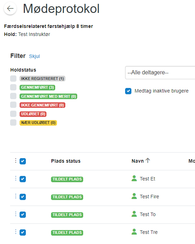The height and width of the screenshot is (244, 195).
Task: Open three-dot menu for Test To row
Action: click(16, 214)
